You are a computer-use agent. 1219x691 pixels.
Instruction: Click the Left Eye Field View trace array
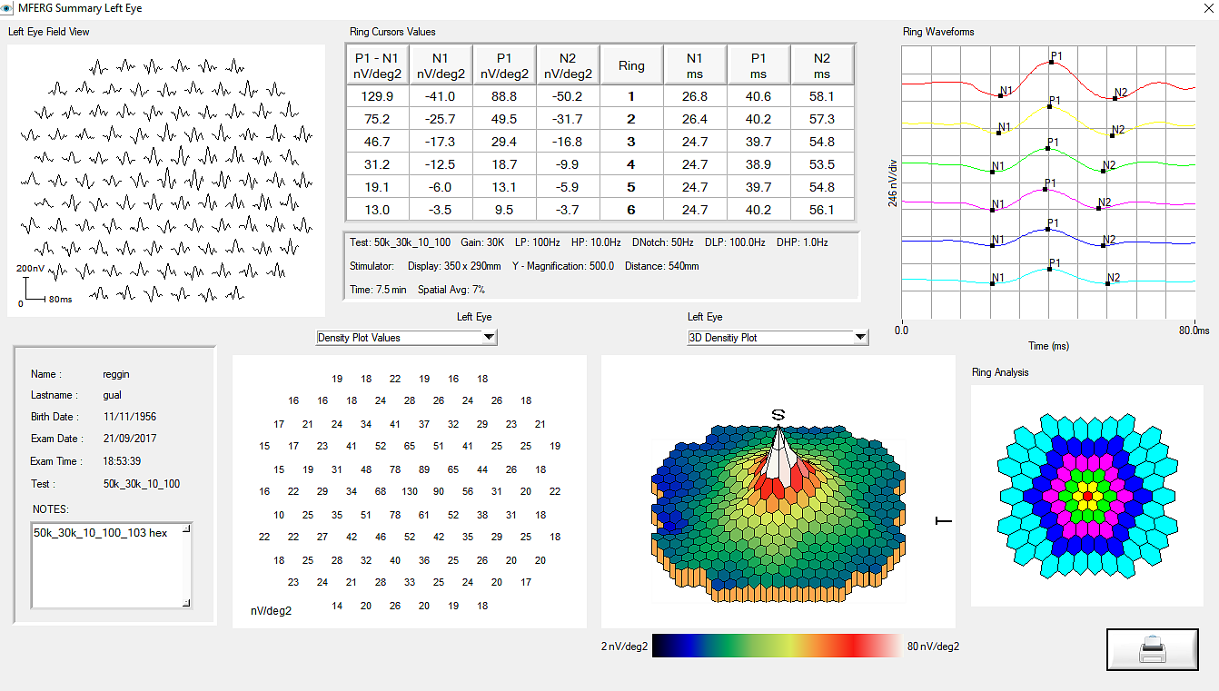166,180
